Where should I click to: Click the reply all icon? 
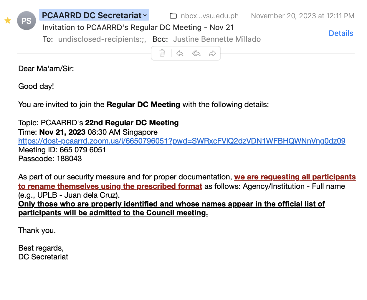point(196,53)
